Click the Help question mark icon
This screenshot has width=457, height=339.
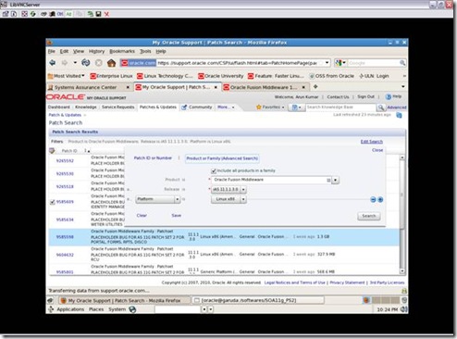click(389, 96)
